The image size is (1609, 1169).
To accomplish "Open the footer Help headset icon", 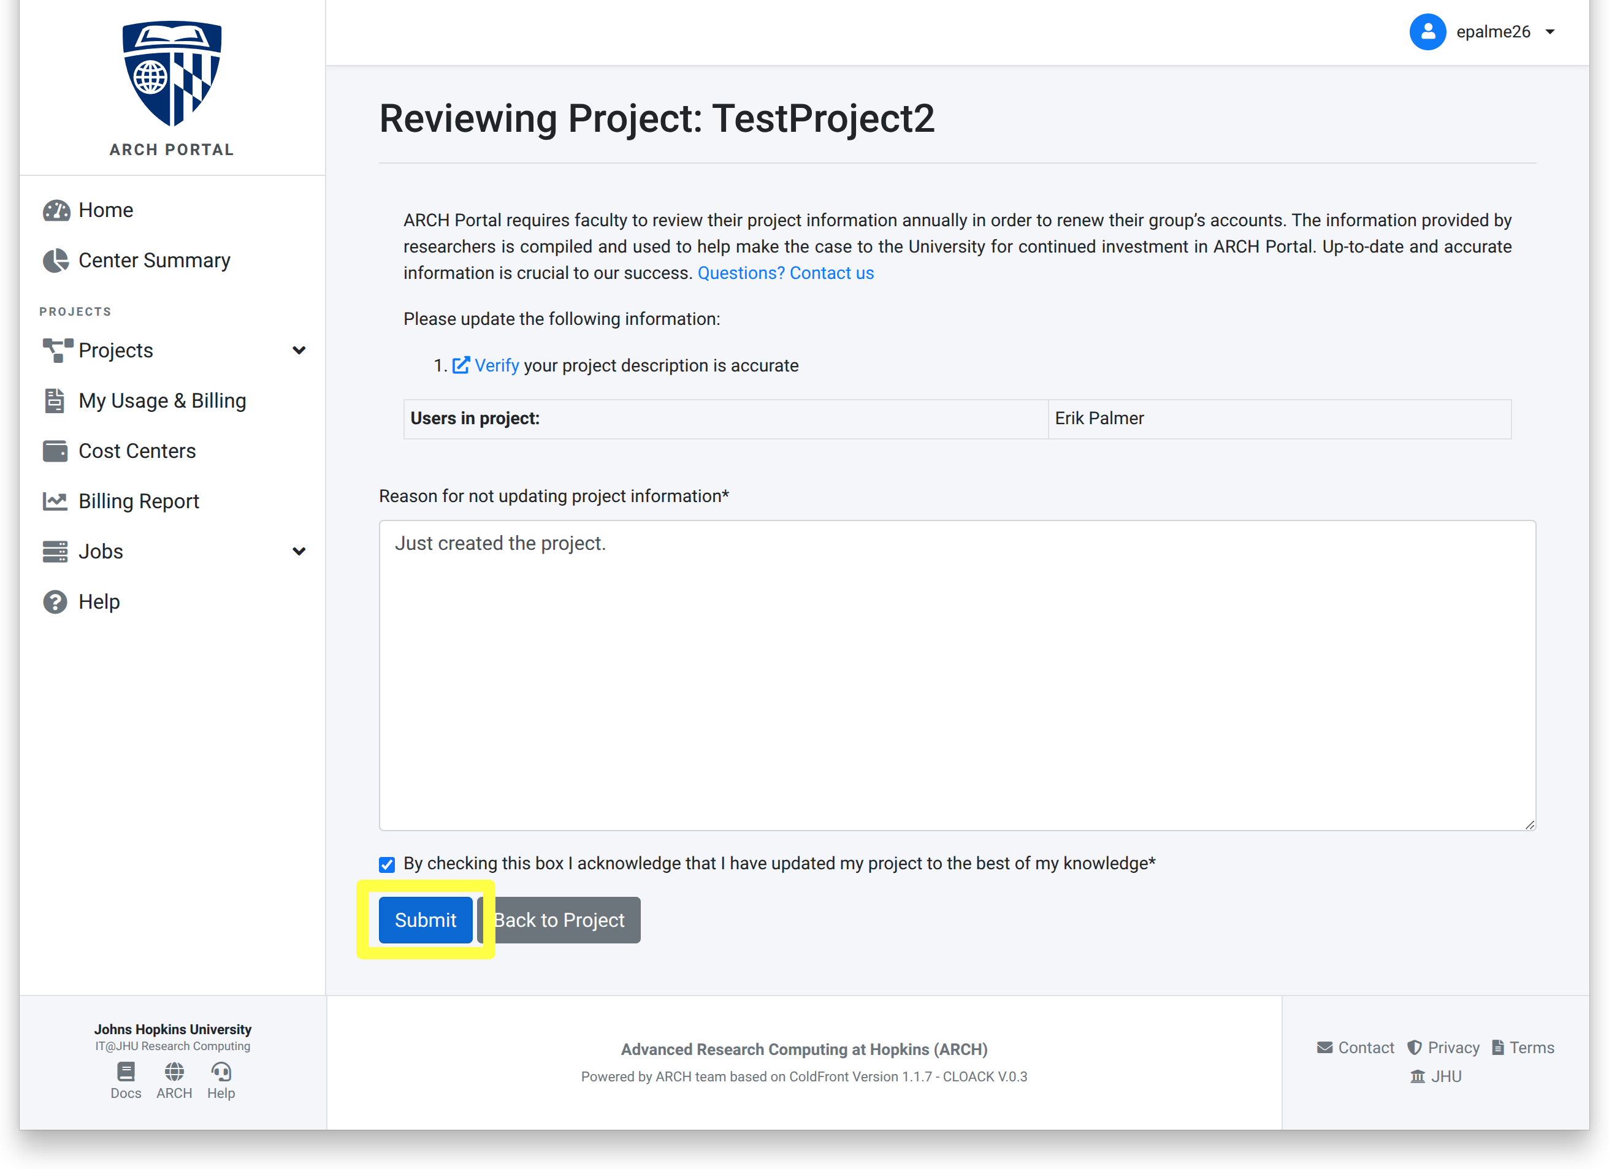I will (221, 1071).
